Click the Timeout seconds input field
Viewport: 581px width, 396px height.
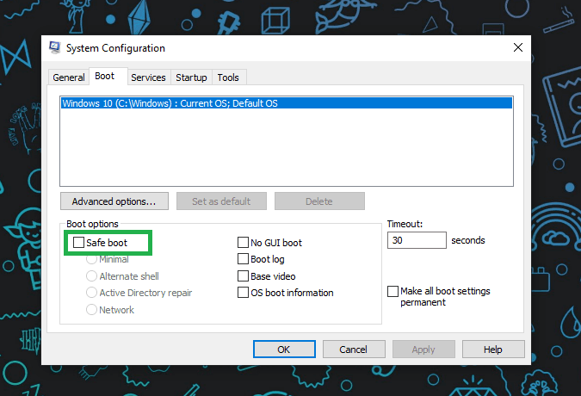coord(417,240)
